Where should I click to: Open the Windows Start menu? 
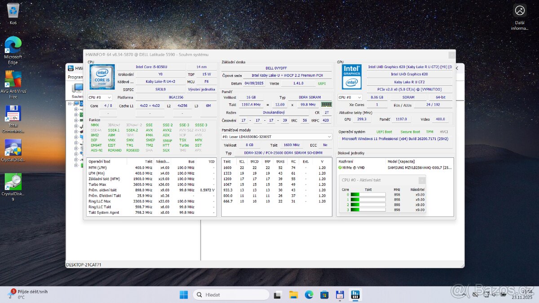[183, 295]
